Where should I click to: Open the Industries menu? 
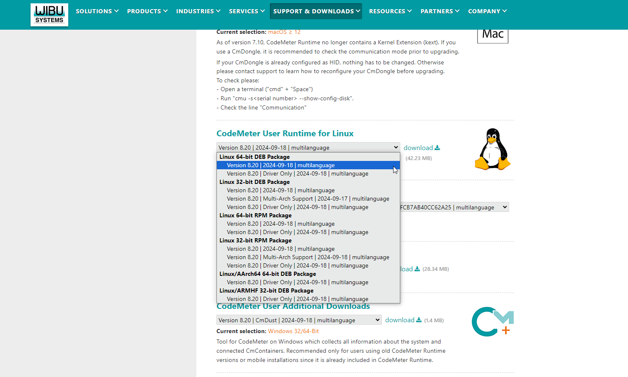click(198, 11)
